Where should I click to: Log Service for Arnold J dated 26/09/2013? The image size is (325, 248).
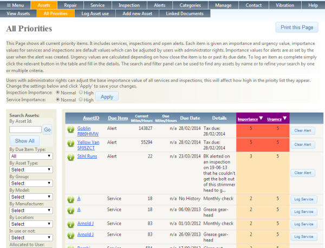coord(304,237)
